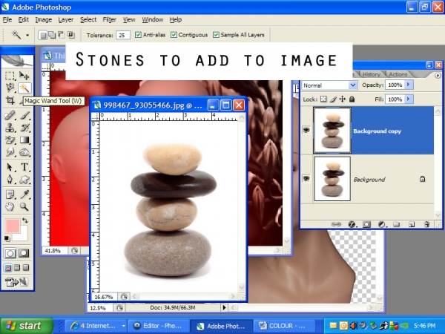Reset default foreground and background colors
The height and width of the screenshot is (334, 445).
tap(7, 239)
